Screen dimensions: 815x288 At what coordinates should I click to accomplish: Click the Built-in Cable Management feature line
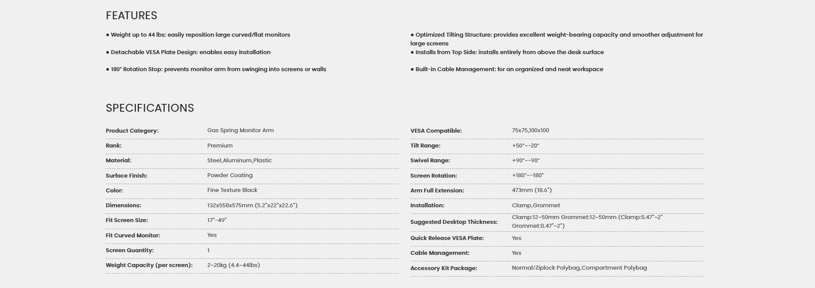click(507, 69)
